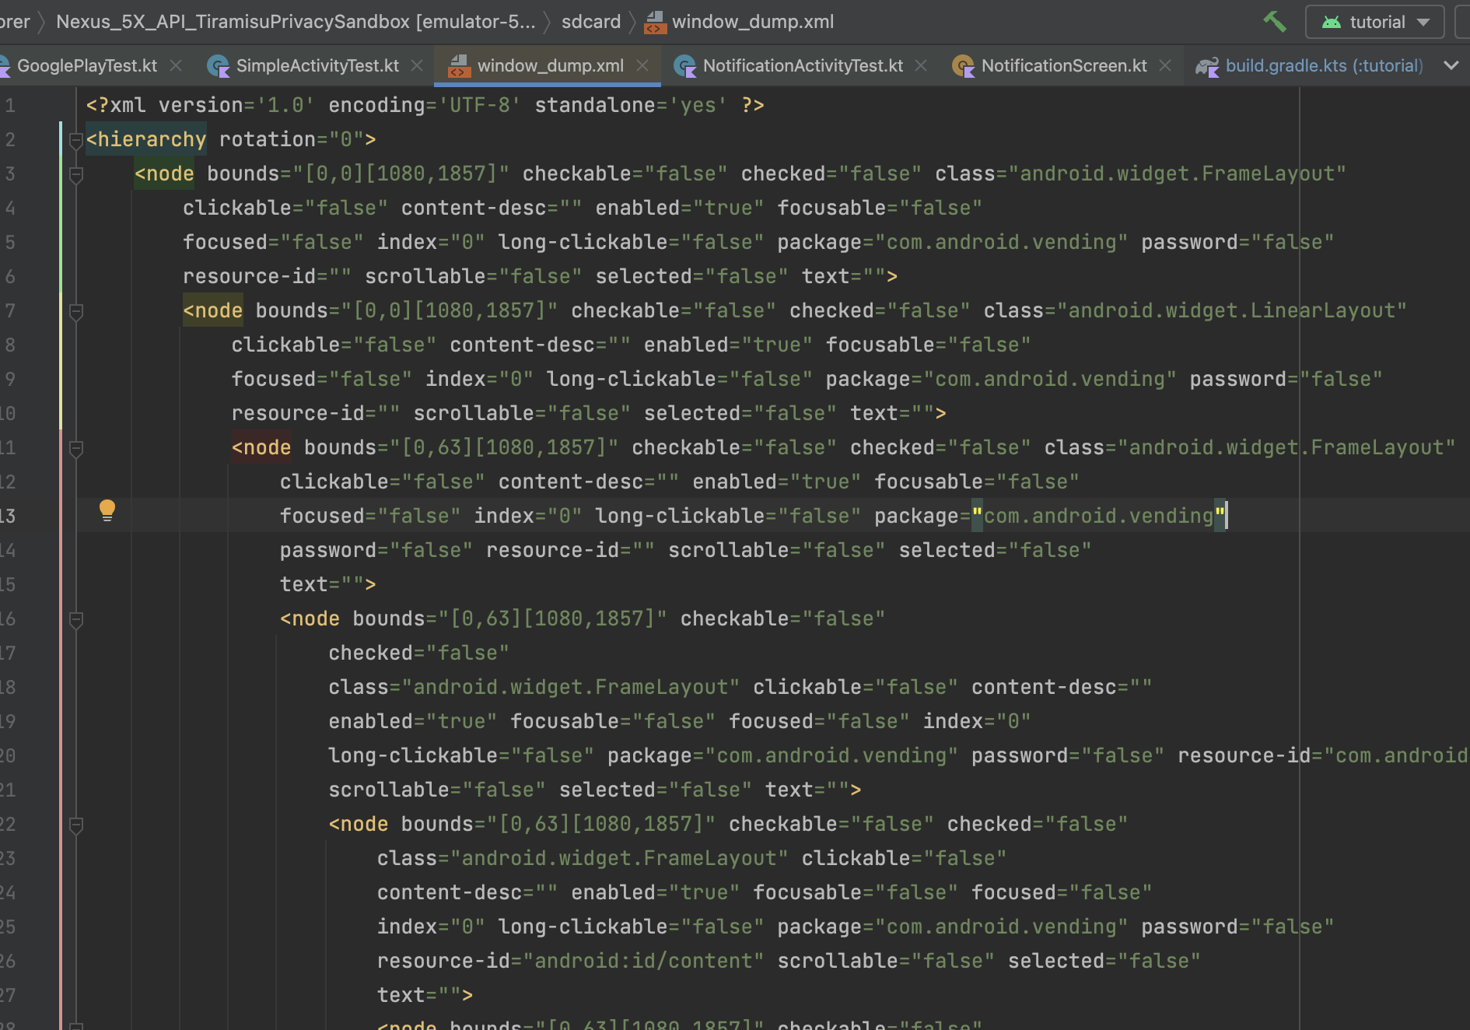The width and height of the screenshot is (1470, 1030).
Task: Select the window_dump.xml tab
Action: pyautogui.click(x=551, y=66)
